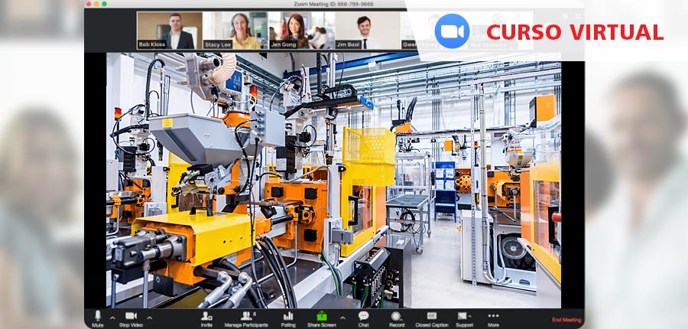
Task: Click the blue Zoom camera logo
Action: [x=452, y=31]
